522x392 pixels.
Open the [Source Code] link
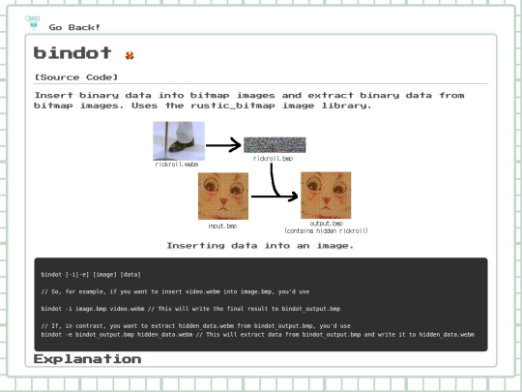pos(76,77)
